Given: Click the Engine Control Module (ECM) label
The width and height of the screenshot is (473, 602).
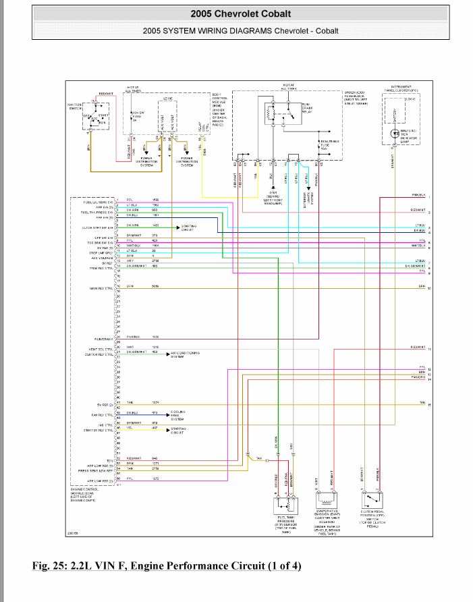Looking at the screenshot, I should (89, 495).
